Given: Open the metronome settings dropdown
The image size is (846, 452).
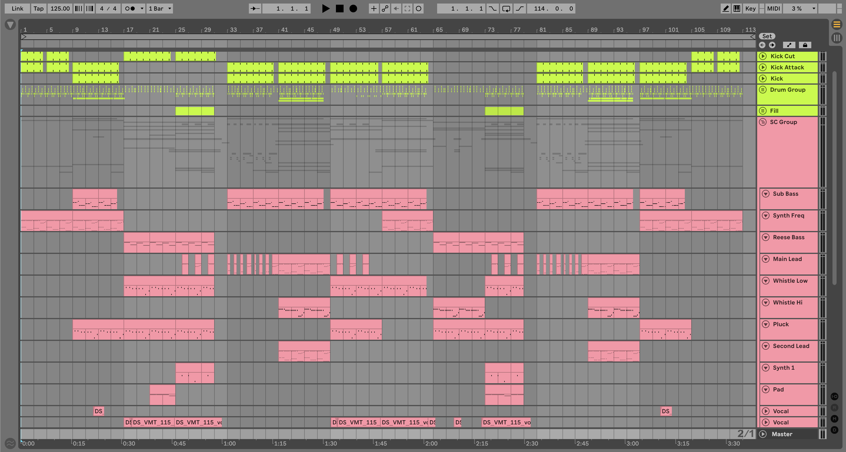Looking at the screenshot, I should pos(142,9).
